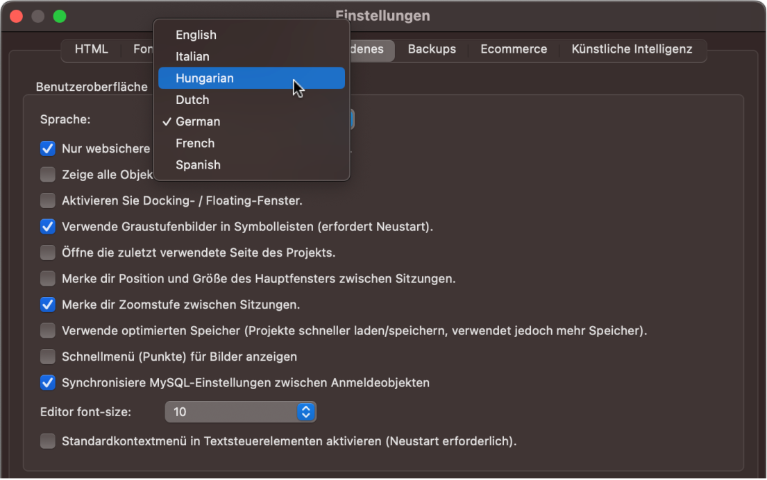Go to the Ecommerce tab
Image resolution: width=767 pixels, height=480 pixels.
click(514, 49)
